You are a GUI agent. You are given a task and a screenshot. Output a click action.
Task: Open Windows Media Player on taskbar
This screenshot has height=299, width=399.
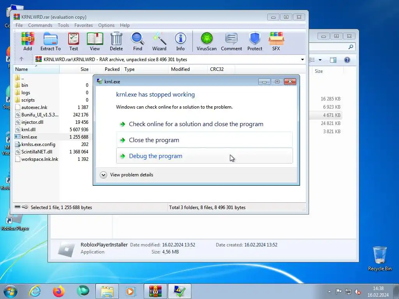click(131, 291)
